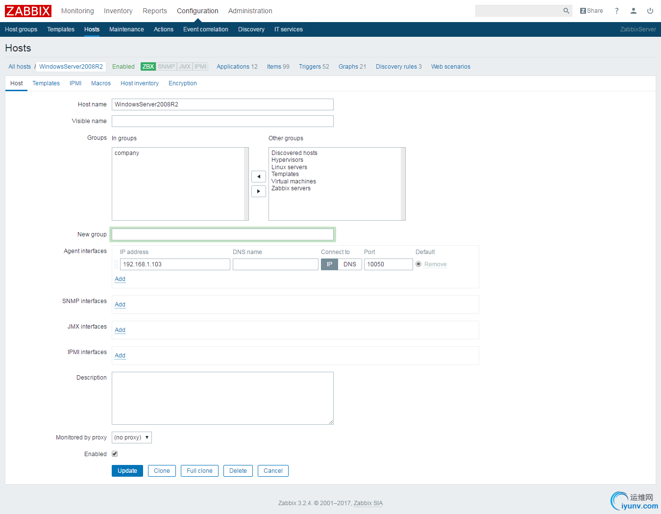The height and width of the screenshot is (514, 661).
Task: Click the IPMI availability badge
Action: tap(200, 67)
